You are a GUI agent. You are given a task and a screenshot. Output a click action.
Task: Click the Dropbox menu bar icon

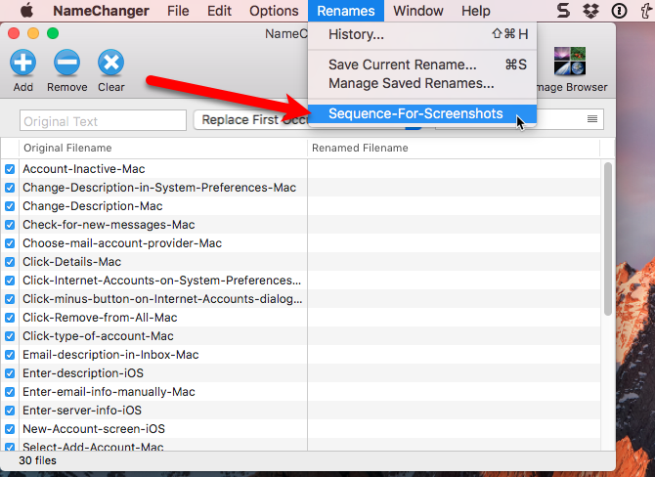tap(591, 11)
